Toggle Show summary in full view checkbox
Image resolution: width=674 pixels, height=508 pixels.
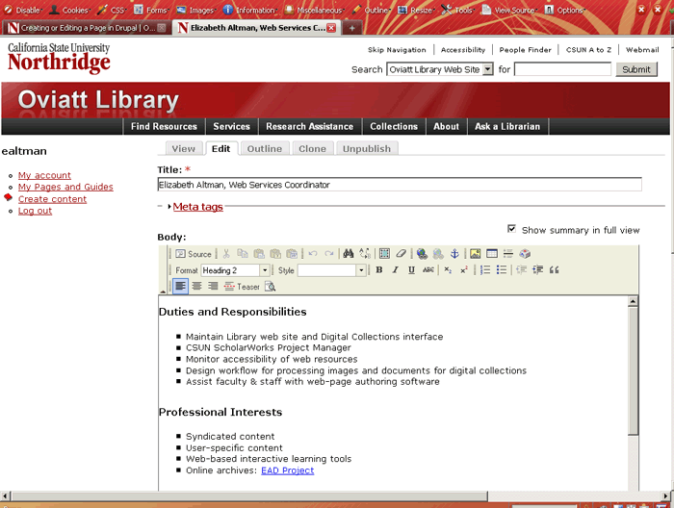click(x=512, y=229)
